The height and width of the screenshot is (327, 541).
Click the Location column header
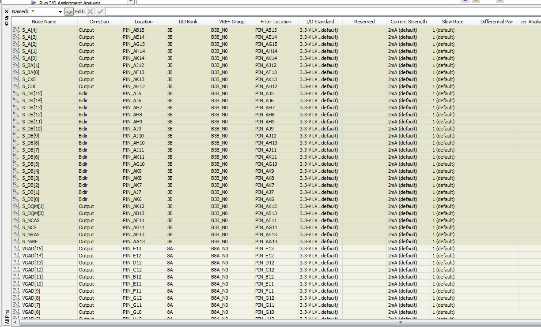click(x=144, y=22)
